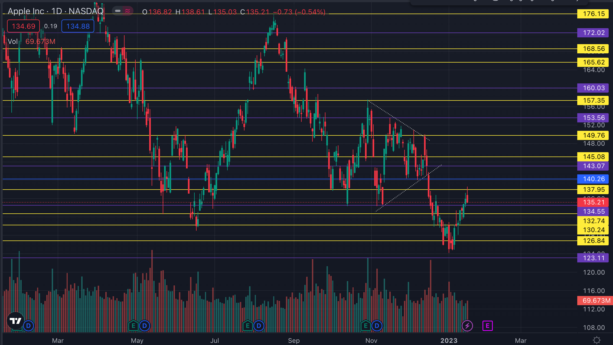Open the August earnings marker
The width and height of the screenshot is (613, 345).
tap(247, 326)
